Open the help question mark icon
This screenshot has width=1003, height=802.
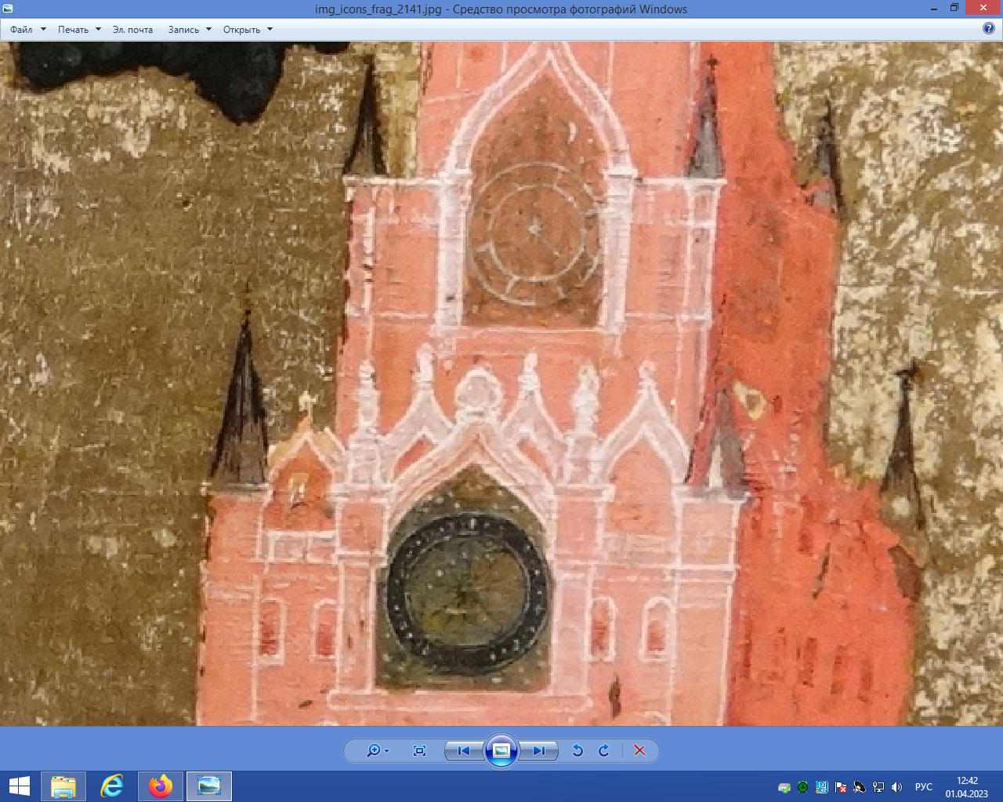(989, 29)
